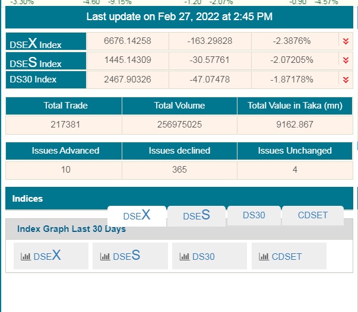
Task: Click the DS30 Index row label
Action: pyautogui.click(x=33, y=79)
